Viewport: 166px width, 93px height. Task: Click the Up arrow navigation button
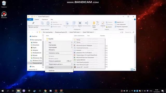tap(37, 32)
